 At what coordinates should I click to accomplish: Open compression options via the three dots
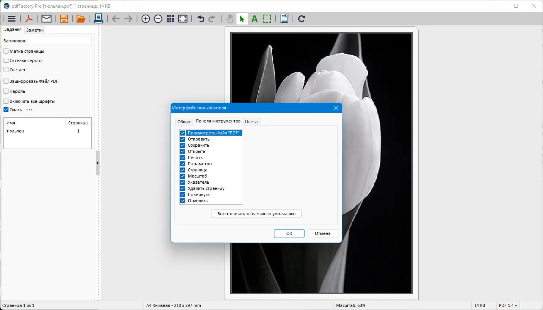(x=29, y=110)
